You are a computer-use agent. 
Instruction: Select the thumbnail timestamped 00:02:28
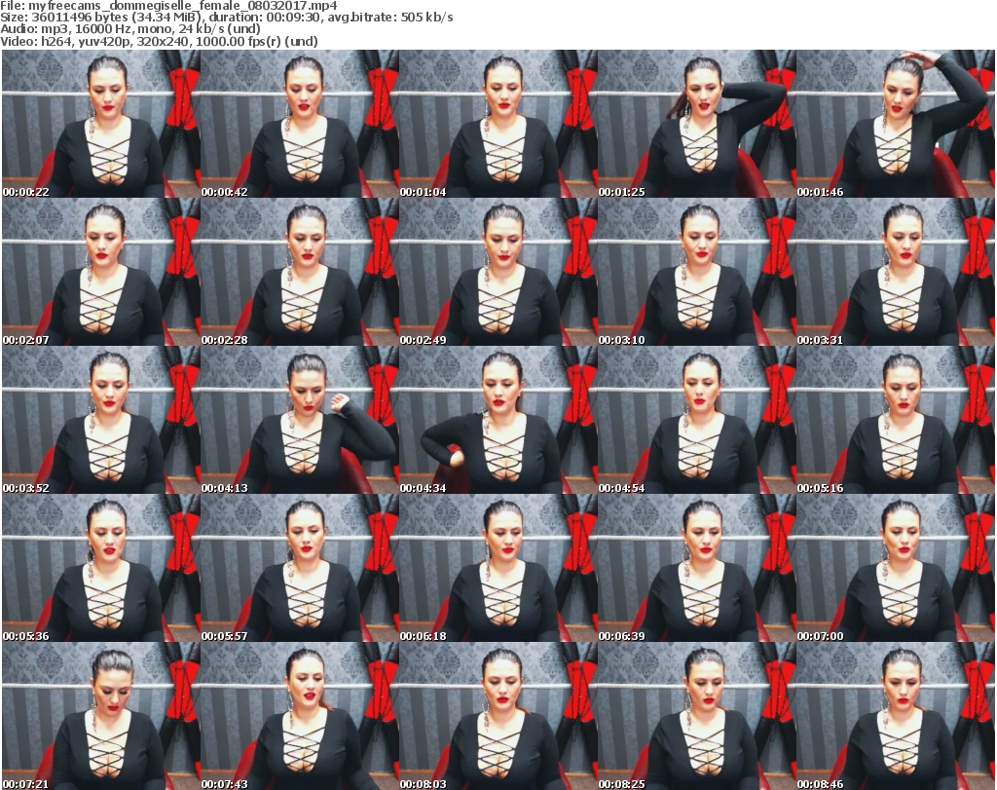point(300,272)
